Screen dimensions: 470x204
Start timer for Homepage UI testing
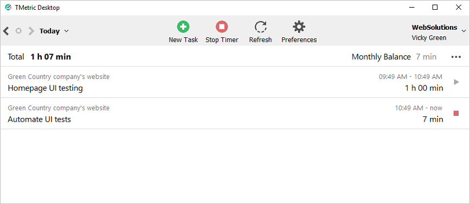point(456,82)
